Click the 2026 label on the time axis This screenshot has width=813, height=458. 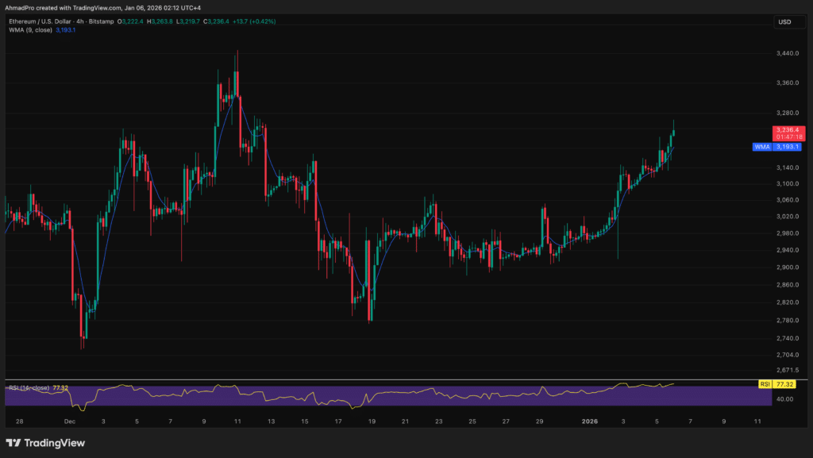click(x=588, y=421)
